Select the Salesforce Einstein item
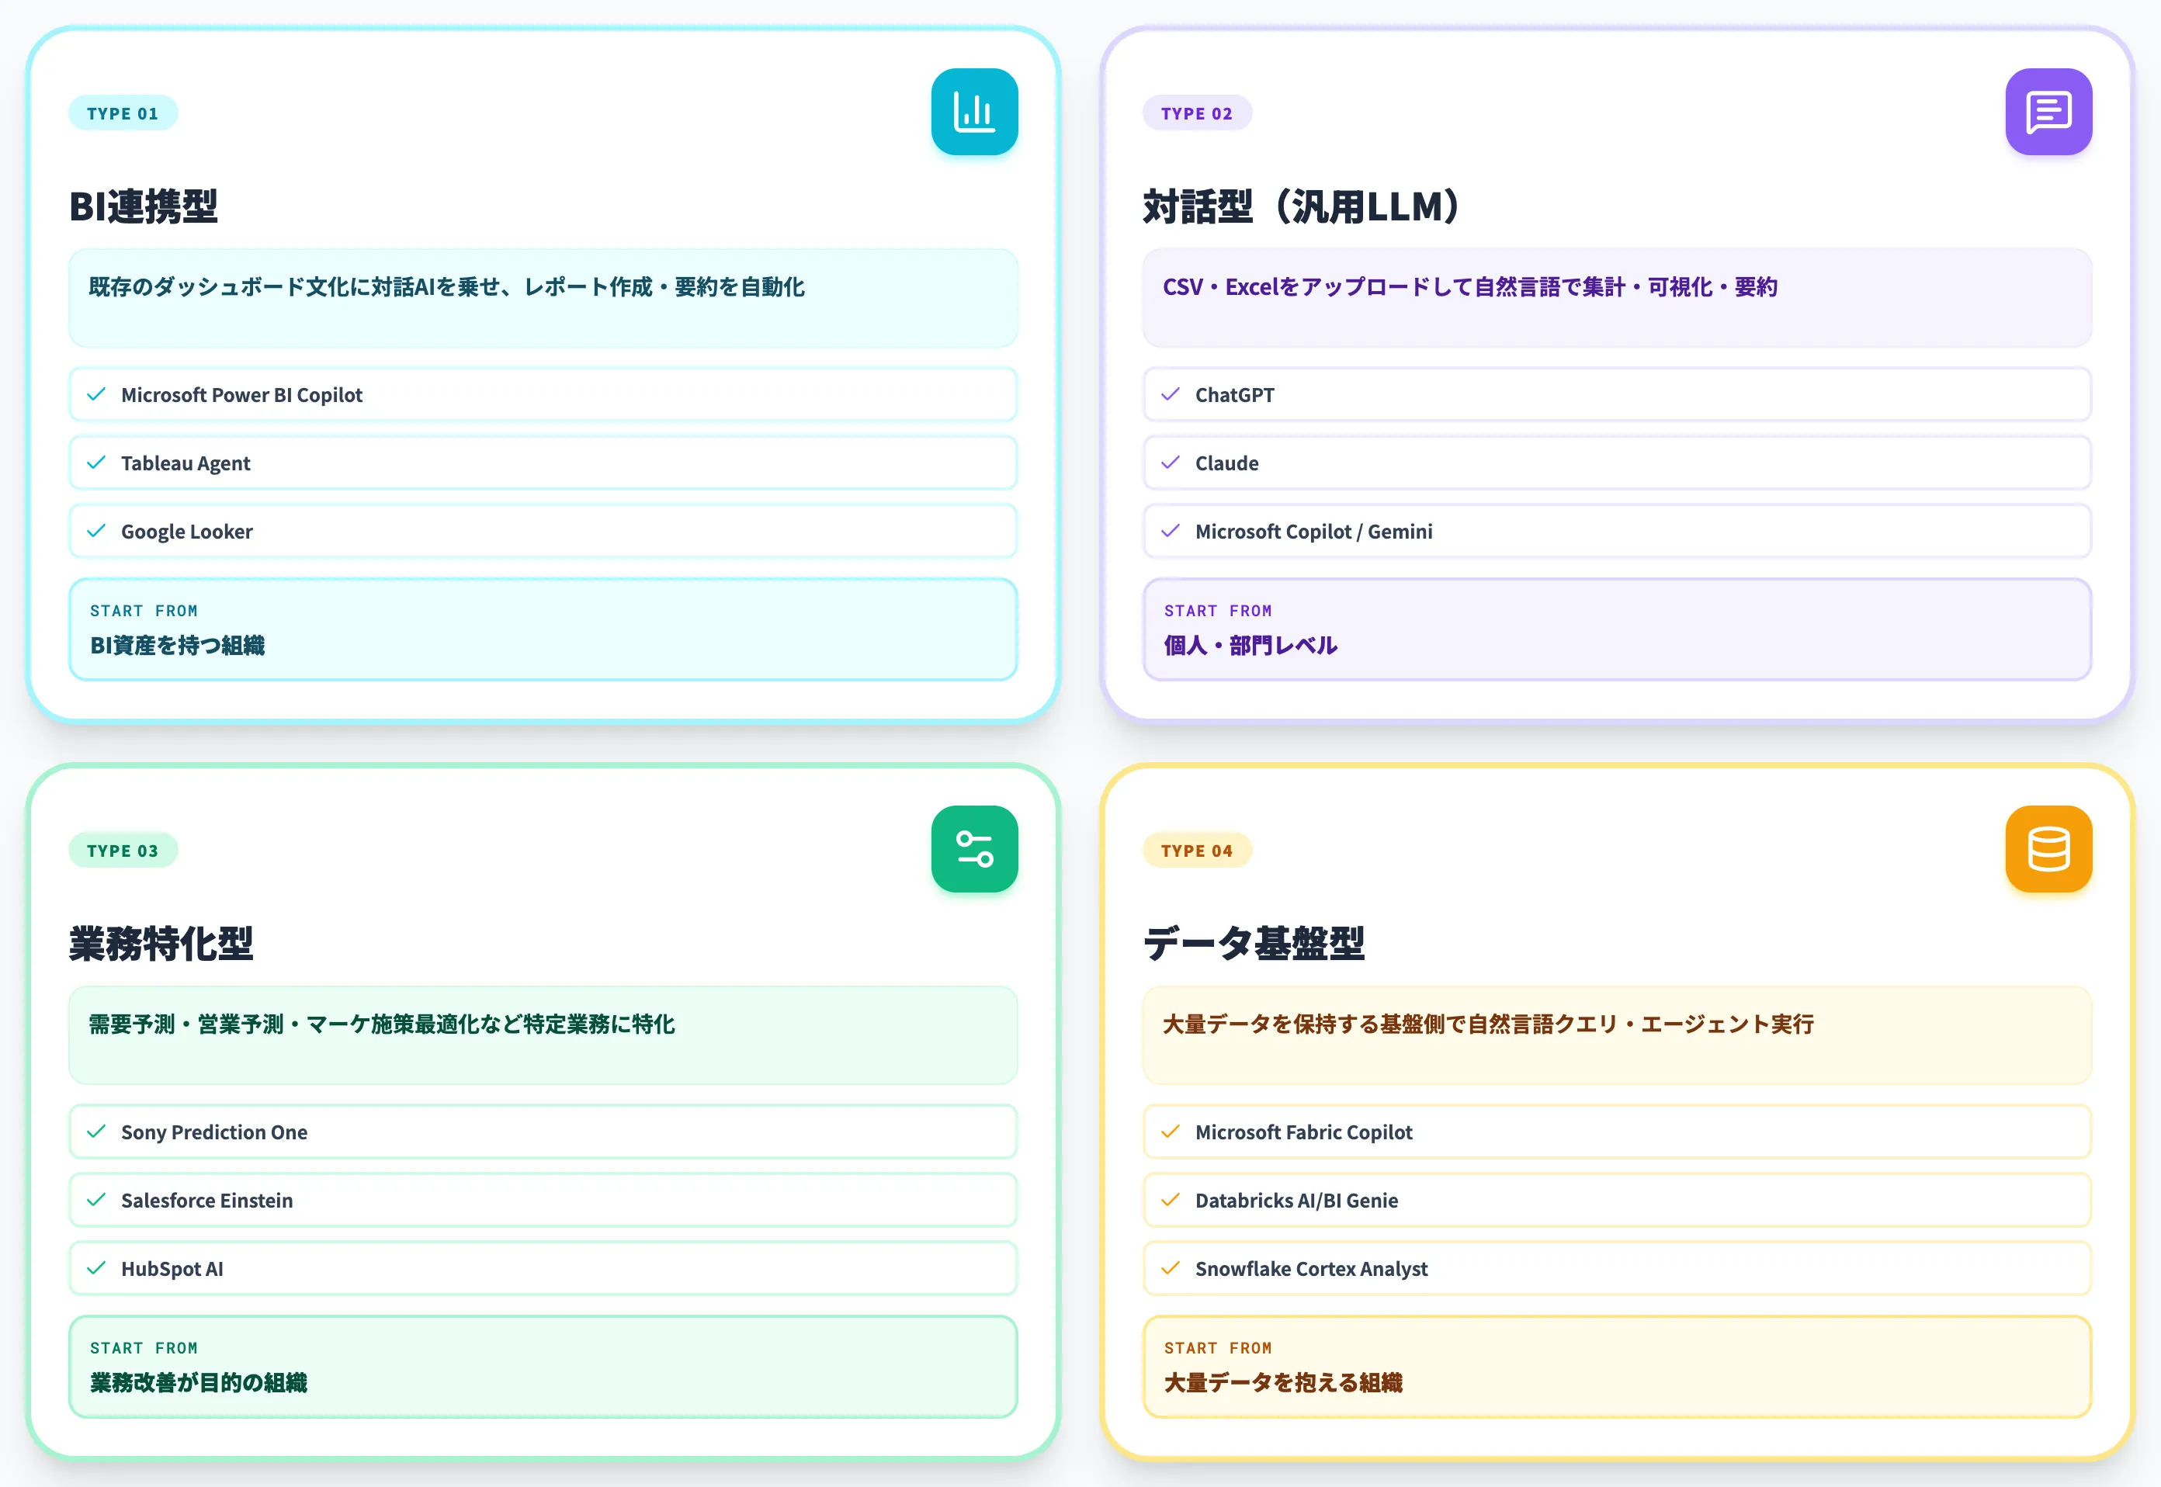The image size is (2161, 1487). click(x=543, y=1200)
